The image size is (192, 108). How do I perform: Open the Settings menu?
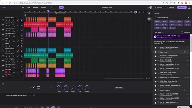[x=35, y=7]
